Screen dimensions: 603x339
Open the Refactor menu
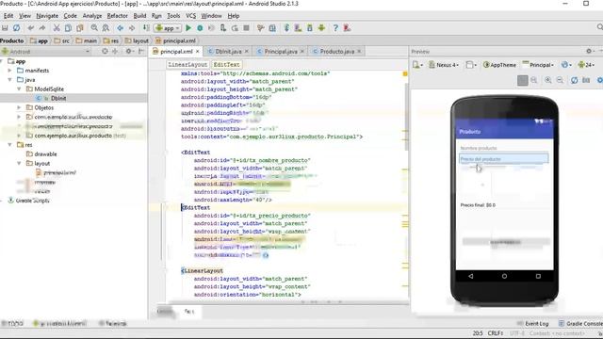(117, 16)
